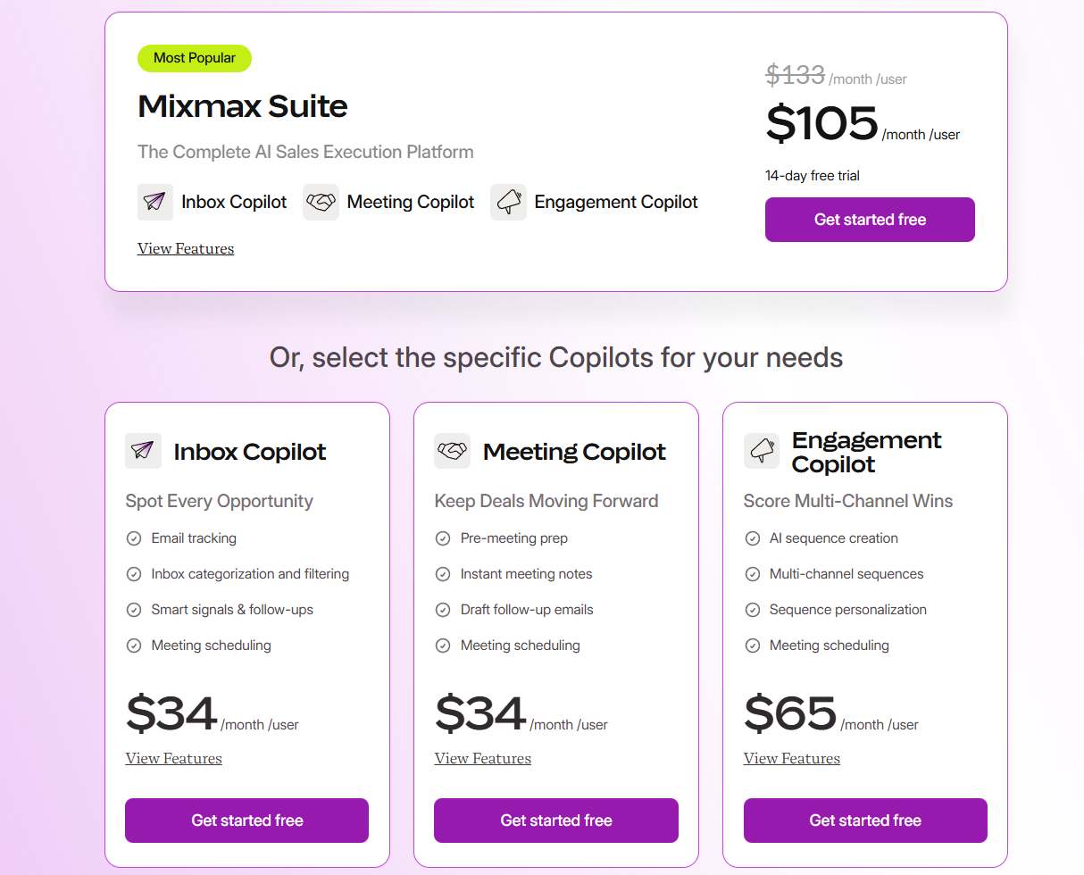Click the Inbox Copilot paper plane icon
The height and width of the screenshot is (875, 1084).
click(154, 202)
